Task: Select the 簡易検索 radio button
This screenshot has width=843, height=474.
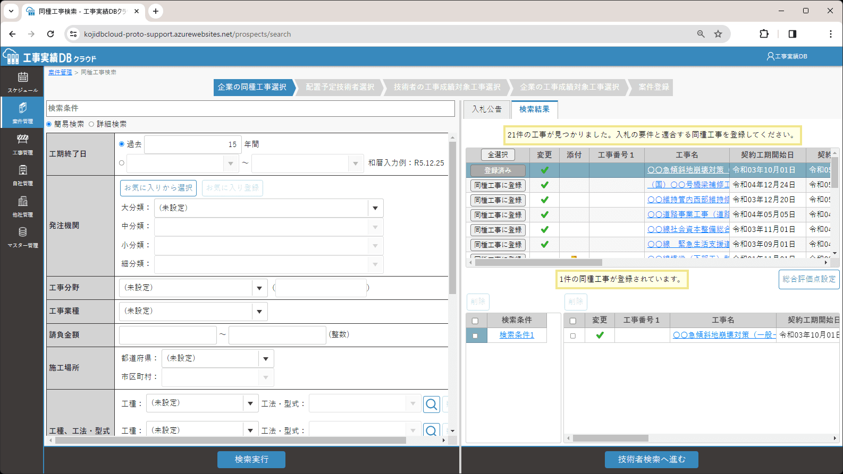Action: coord(49,124)
